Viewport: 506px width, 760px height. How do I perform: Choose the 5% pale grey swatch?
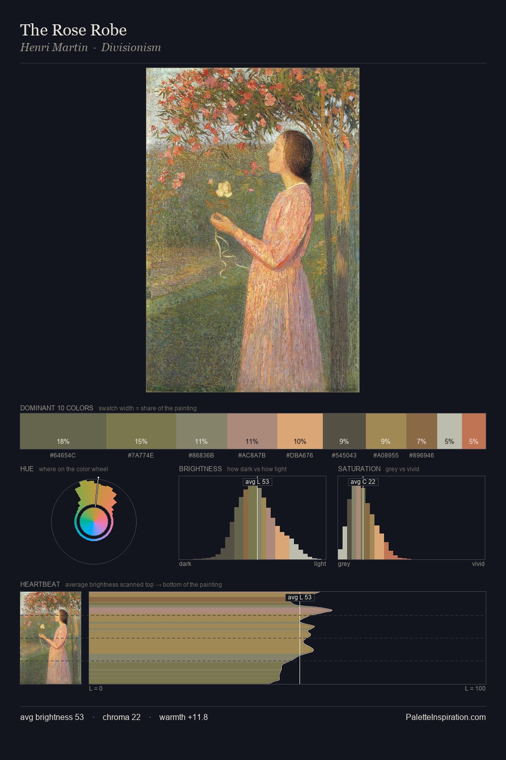[449, 431]
